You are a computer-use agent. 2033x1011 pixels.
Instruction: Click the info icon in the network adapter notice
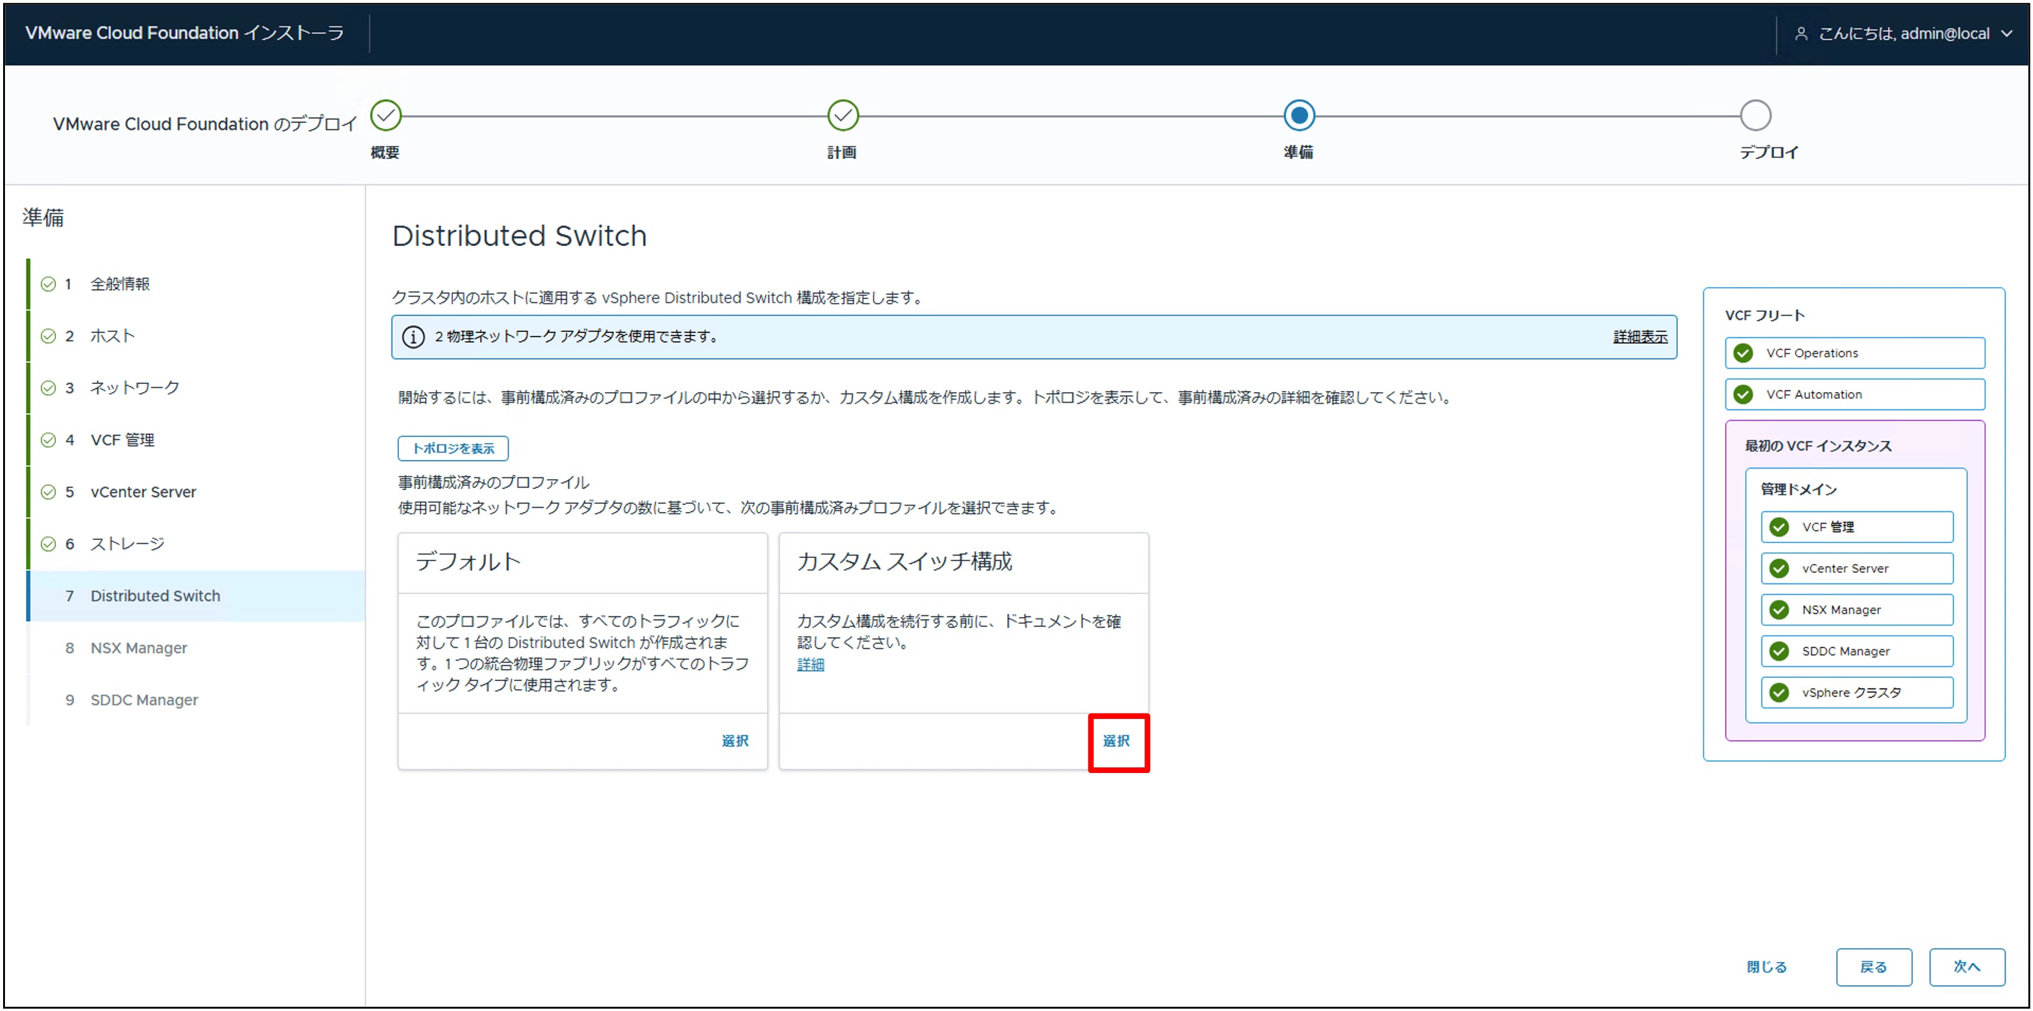[413, 337]
